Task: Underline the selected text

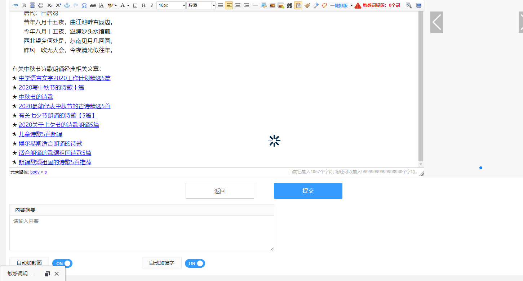Action: click(135, 5)
